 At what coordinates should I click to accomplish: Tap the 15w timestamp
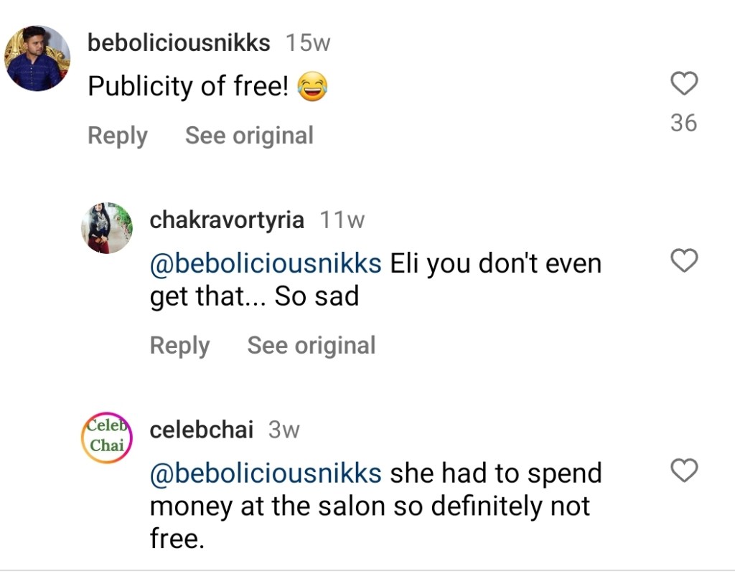tap(308, 43)
